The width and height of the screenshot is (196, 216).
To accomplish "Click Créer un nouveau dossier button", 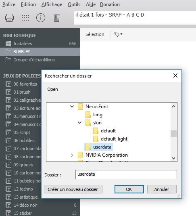I will 73,189.
